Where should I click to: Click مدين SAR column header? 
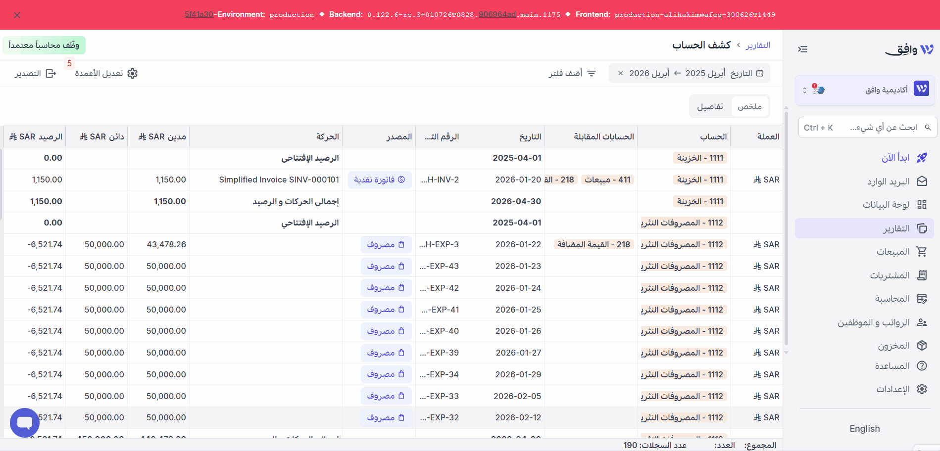[158, 136]
